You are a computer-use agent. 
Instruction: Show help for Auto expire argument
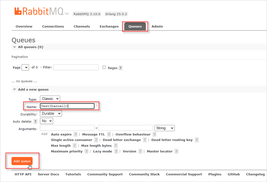point(76,135)
